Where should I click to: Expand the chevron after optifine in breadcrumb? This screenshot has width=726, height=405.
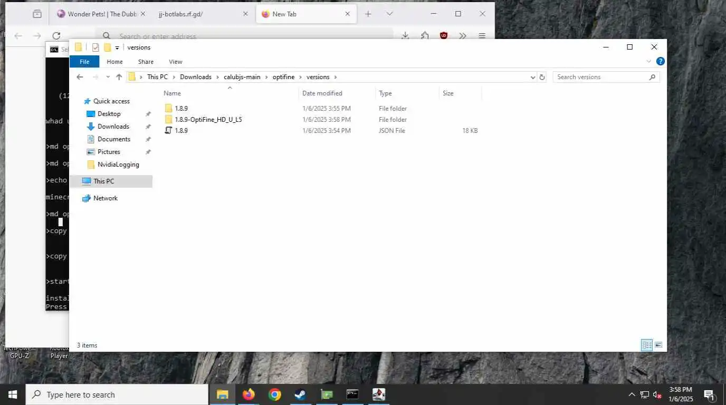301,77
